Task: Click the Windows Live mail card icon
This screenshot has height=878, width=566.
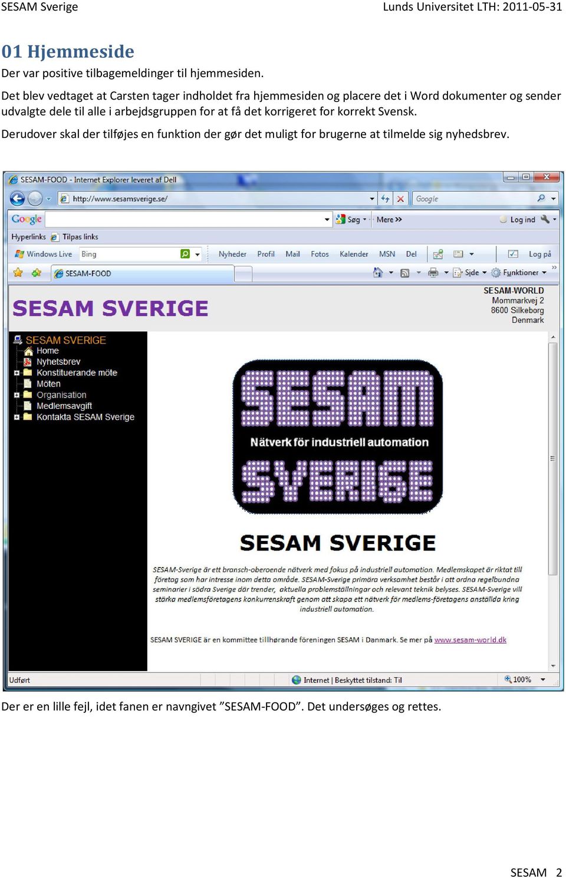Action: [x=458, y=254]
